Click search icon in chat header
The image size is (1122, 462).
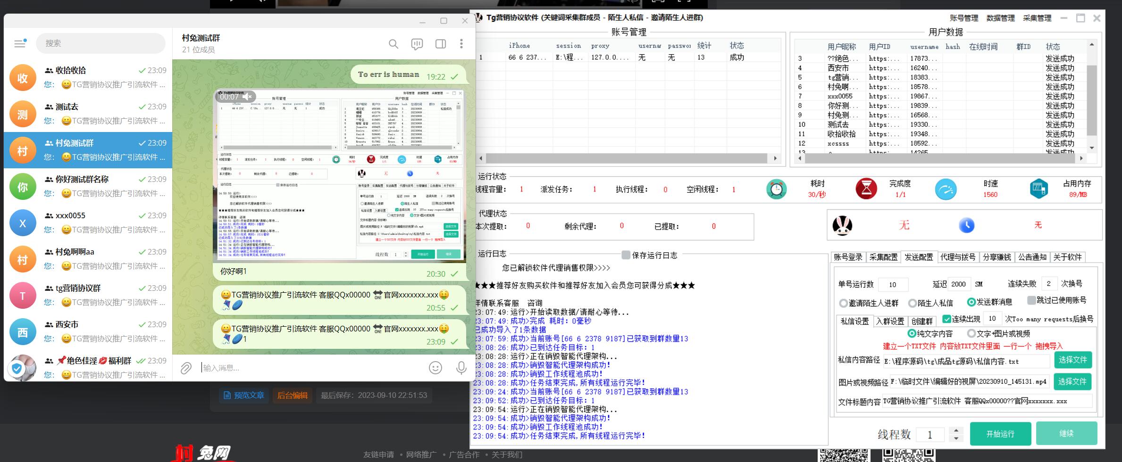393,44
